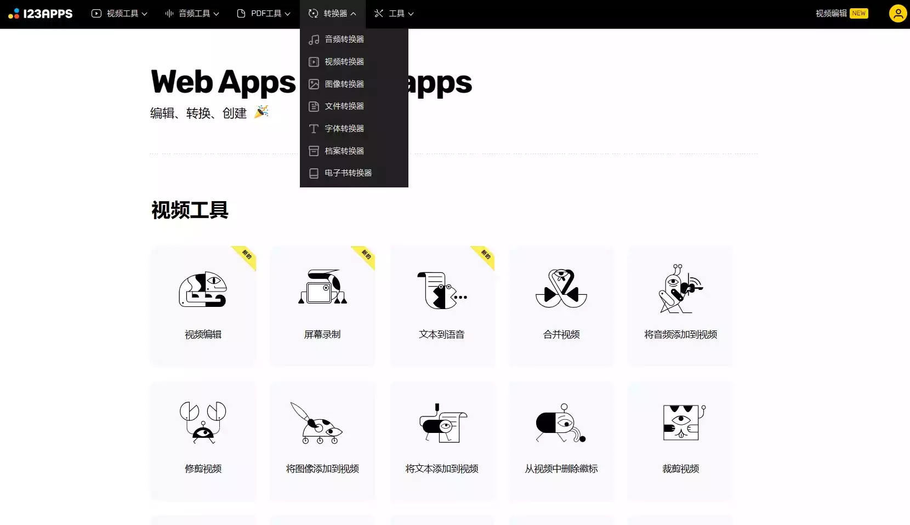Open the 文本到语音 tool icon
This screenshot has height=525, width=910.
point(442,290)
